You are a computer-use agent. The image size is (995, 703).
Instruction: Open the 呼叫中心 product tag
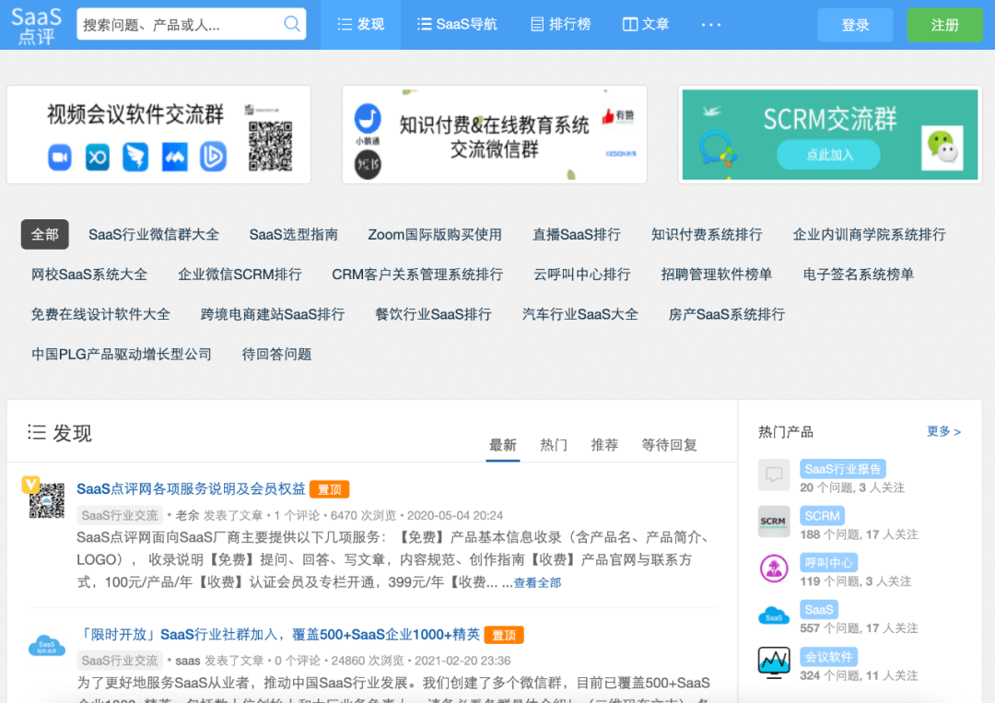829,563
